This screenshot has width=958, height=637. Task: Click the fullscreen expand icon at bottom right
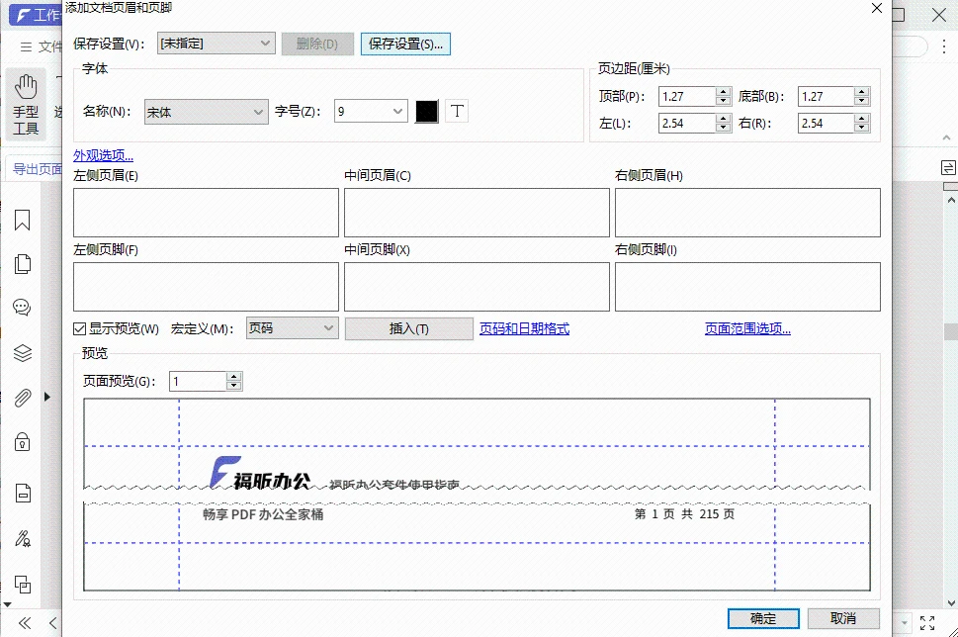[927, 623]
